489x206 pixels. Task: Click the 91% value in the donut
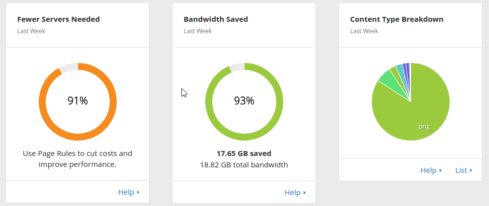[x=78, y=101]
